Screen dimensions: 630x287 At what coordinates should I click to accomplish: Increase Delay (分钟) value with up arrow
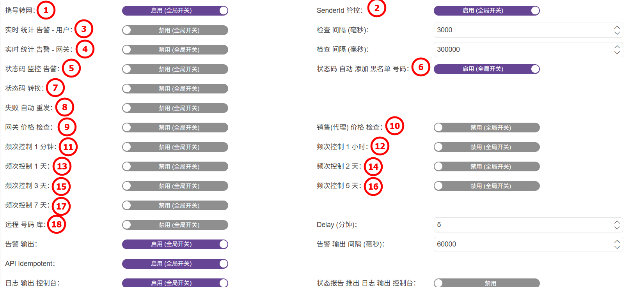pos(617,222)
